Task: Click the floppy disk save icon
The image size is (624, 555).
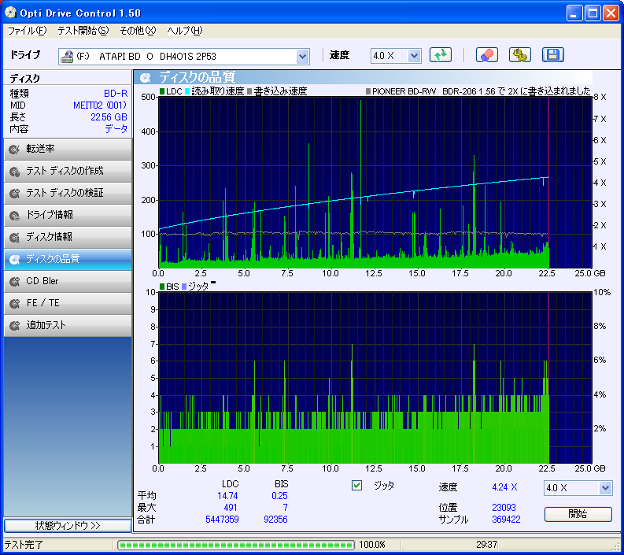Action: 552,55
